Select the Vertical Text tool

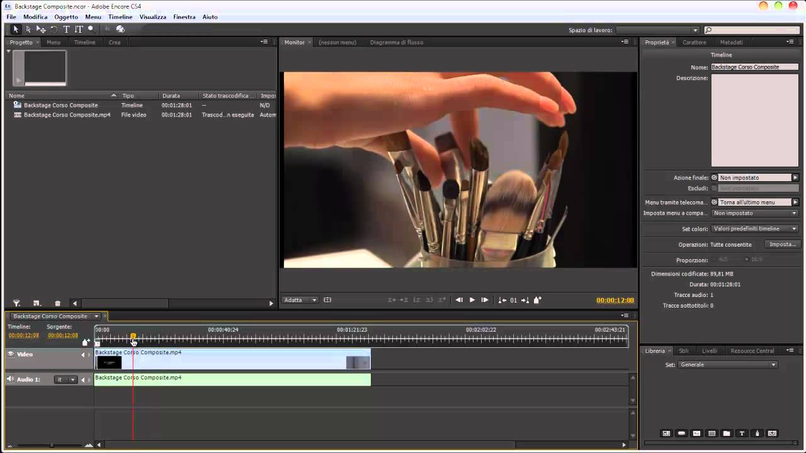tap(79, 30)
